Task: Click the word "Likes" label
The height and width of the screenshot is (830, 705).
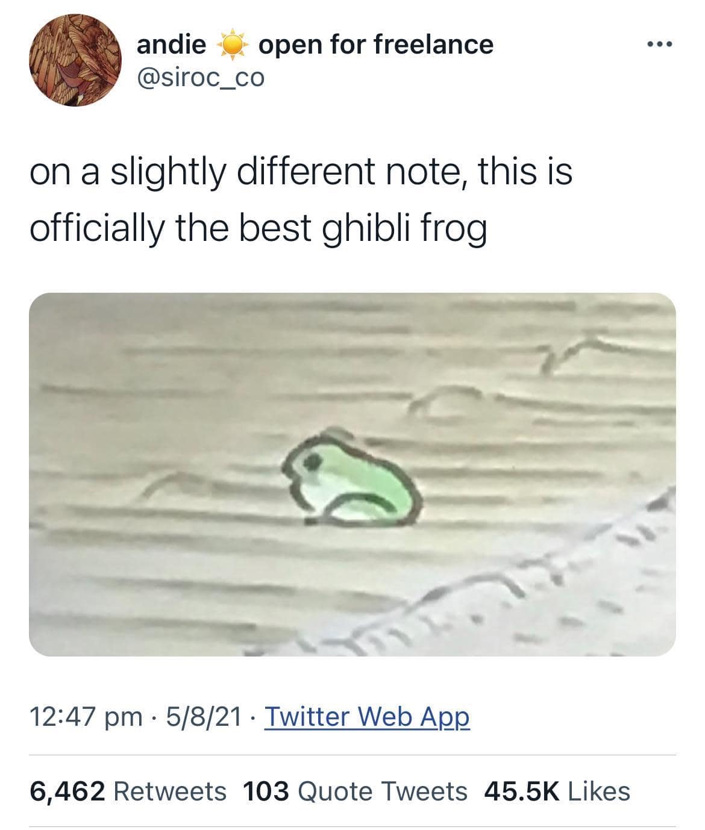Action: click(598, 791)
